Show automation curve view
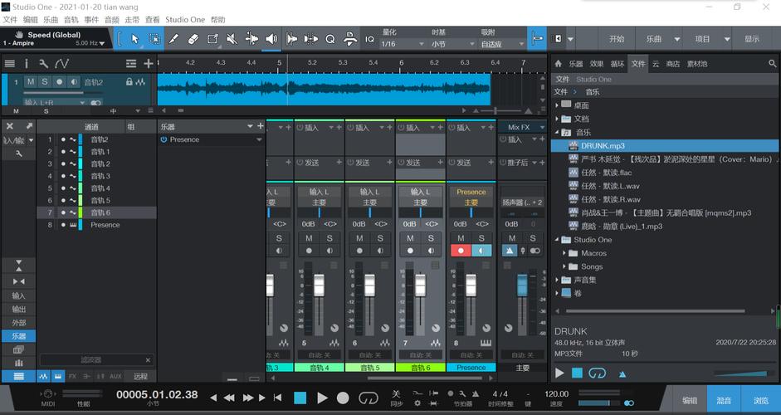781x415 pixels. [61, 63]
